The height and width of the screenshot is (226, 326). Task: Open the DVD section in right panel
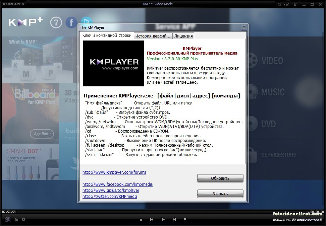(268, 124)
